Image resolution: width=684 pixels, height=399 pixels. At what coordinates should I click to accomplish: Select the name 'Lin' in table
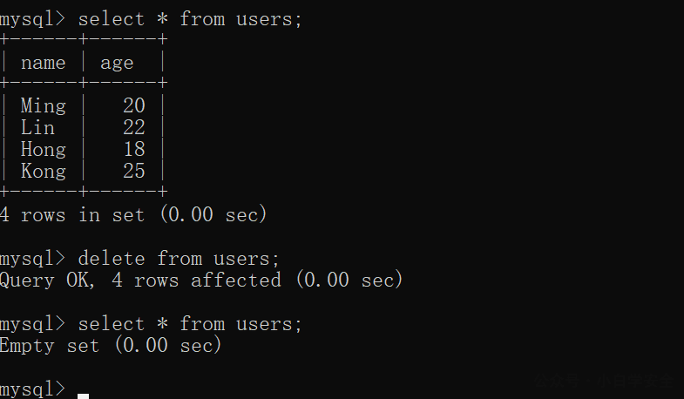point(38,127)
